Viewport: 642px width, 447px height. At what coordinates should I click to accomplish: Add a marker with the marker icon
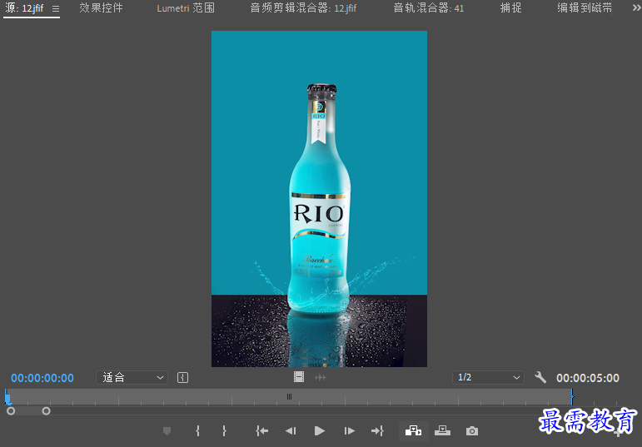(x=167, y=430)
